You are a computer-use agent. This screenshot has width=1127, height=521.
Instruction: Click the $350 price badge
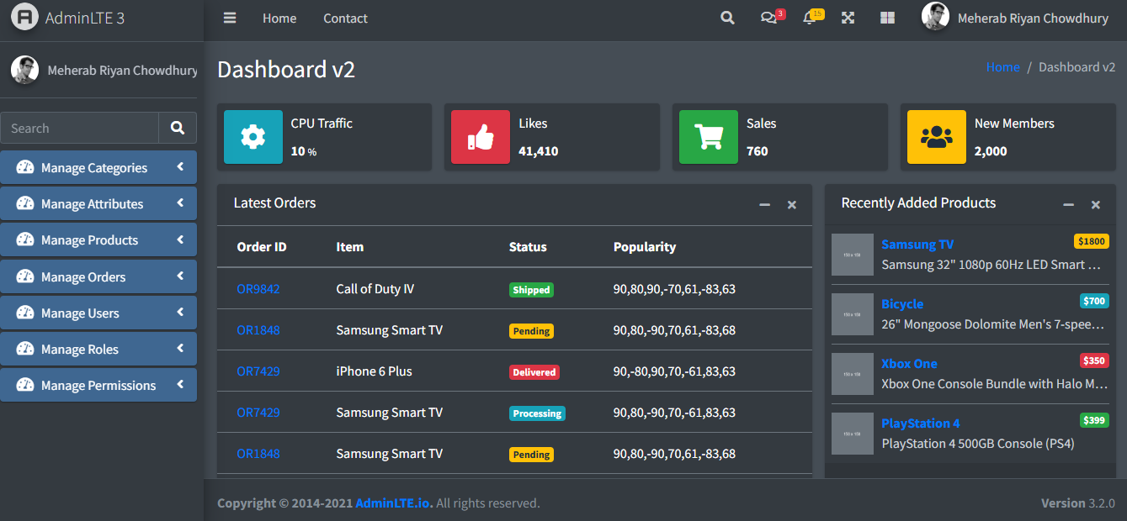click(x=1094, y=360)
